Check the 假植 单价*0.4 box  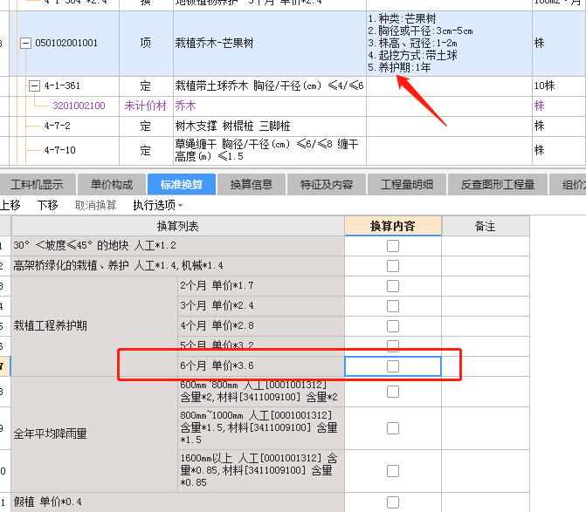[393, 502]
